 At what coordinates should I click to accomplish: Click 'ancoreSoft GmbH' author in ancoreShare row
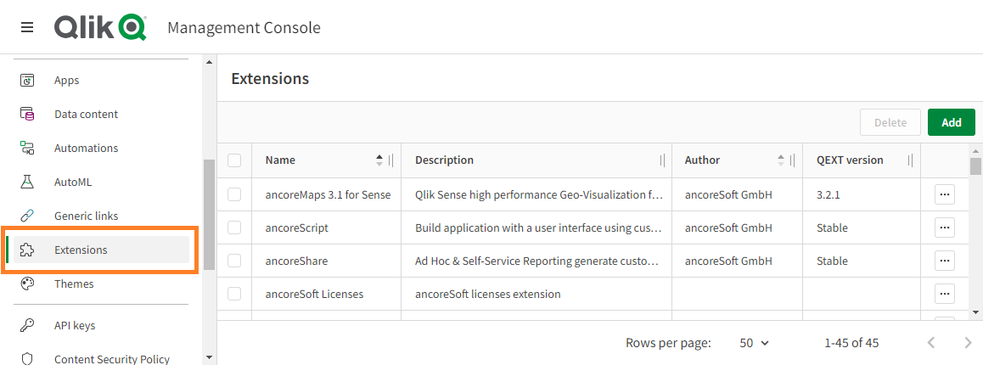pyautogui.click(x=727, y=261)
